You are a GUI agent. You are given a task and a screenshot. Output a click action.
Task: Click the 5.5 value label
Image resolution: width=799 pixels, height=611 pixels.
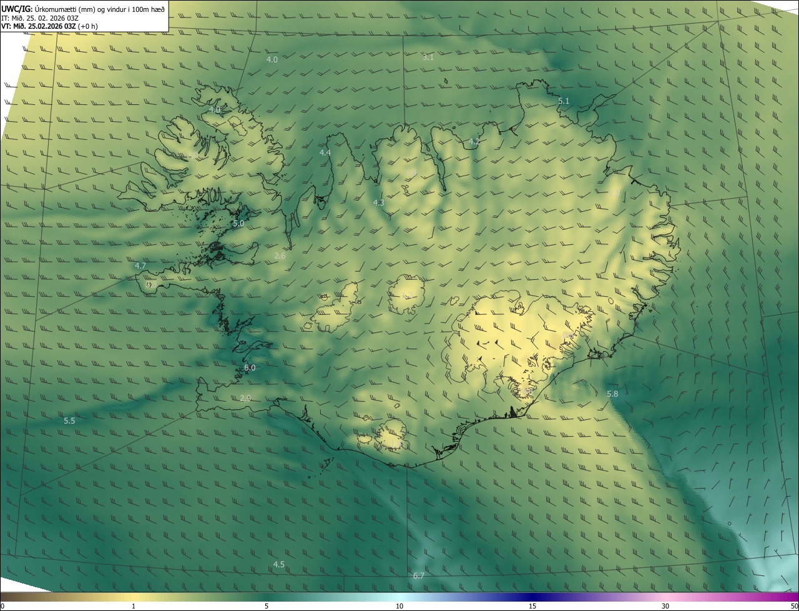pyautogui.click(x=69, y=421)
